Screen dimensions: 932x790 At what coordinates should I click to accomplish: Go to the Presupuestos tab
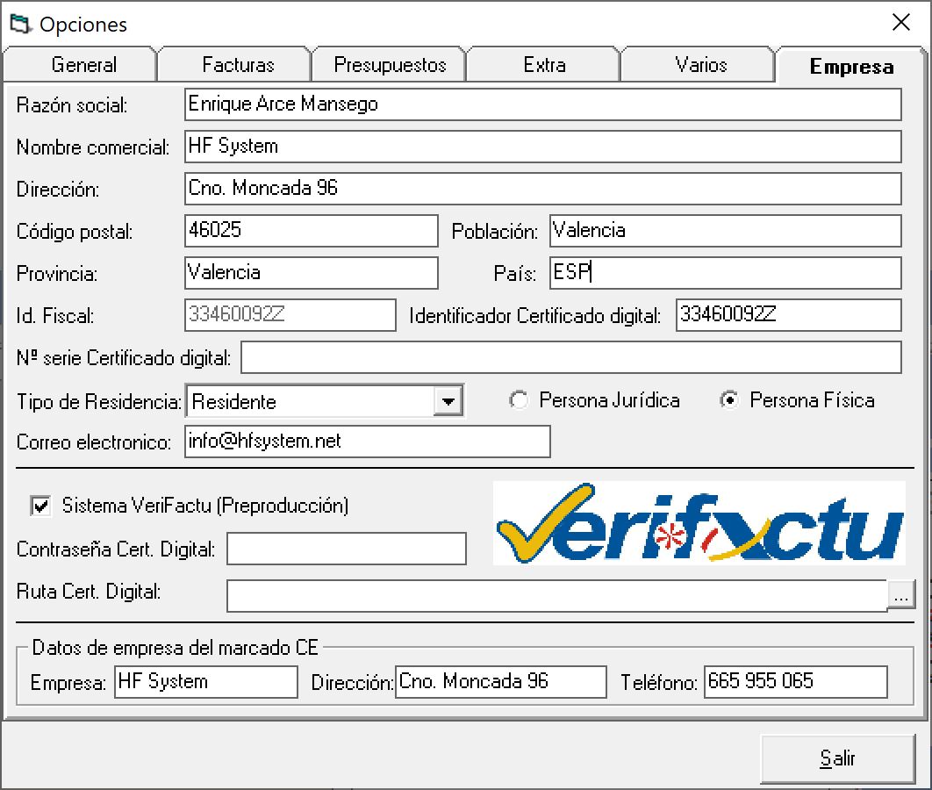point(390,65)
